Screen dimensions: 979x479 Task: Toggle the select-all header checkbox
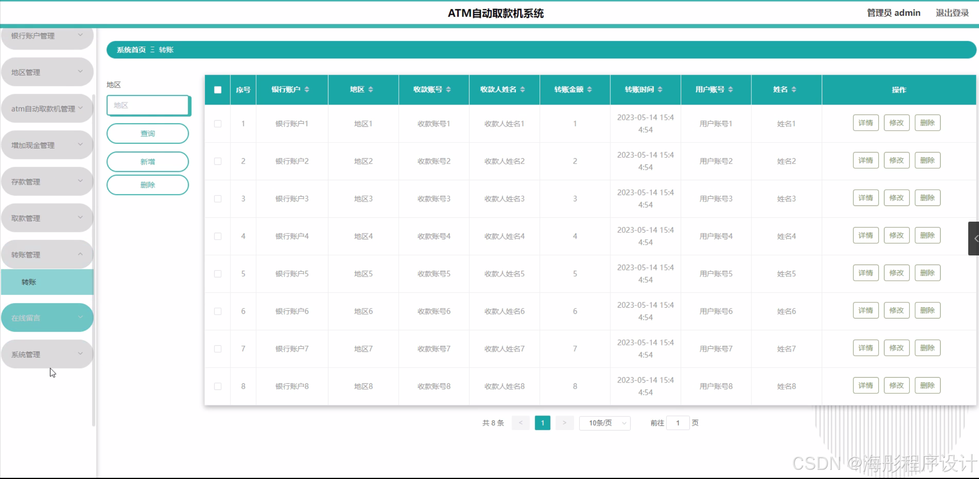click(218, 90)
